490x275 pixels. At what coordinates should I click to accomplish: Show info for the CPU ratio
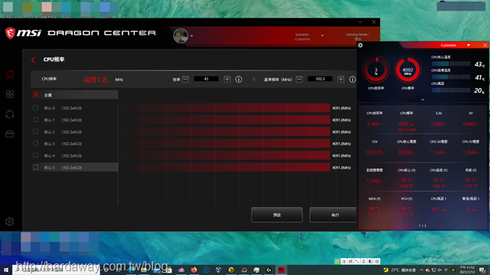pos(239,79)
